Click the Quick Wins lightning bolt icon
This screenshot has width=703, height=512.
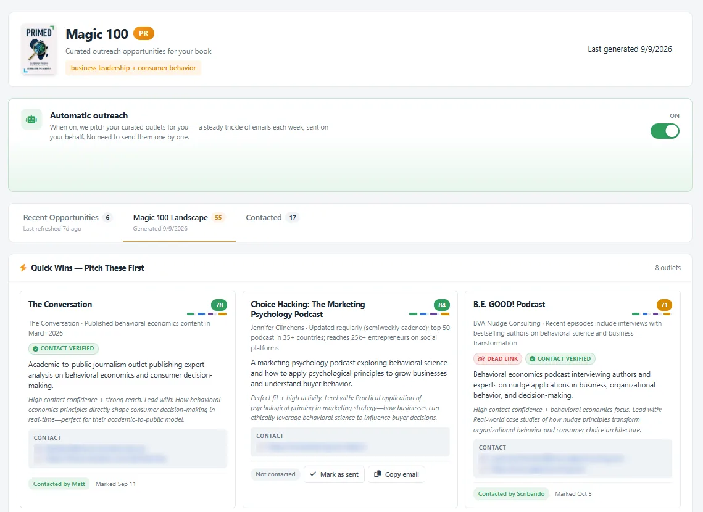pos(23,268)
